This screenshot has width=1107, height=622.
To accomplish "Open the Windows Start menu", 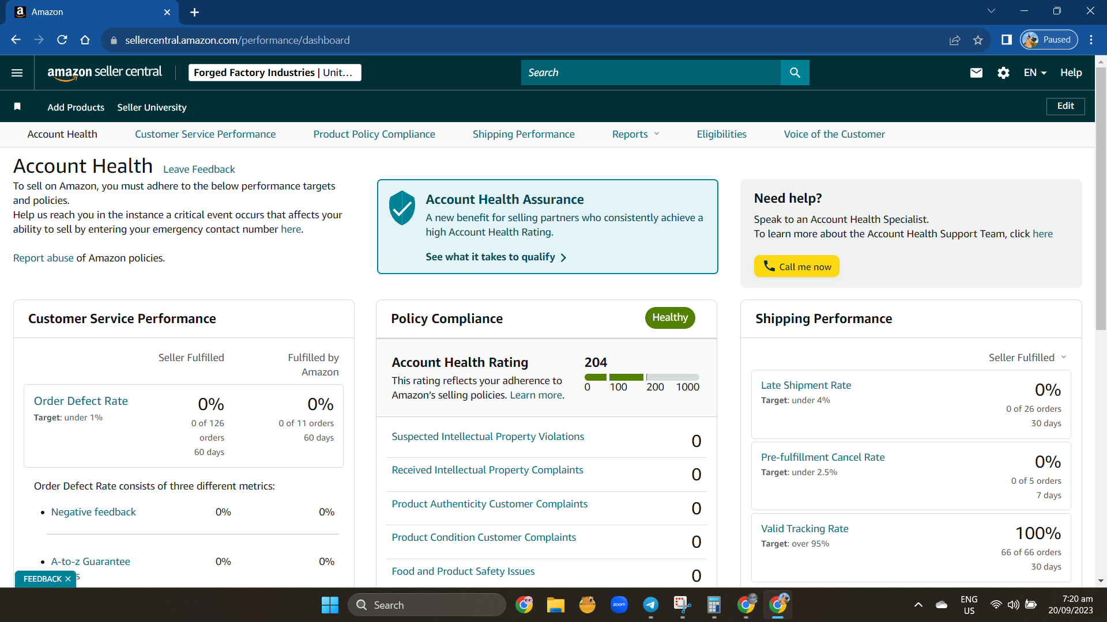I will (x=330, y=605).
